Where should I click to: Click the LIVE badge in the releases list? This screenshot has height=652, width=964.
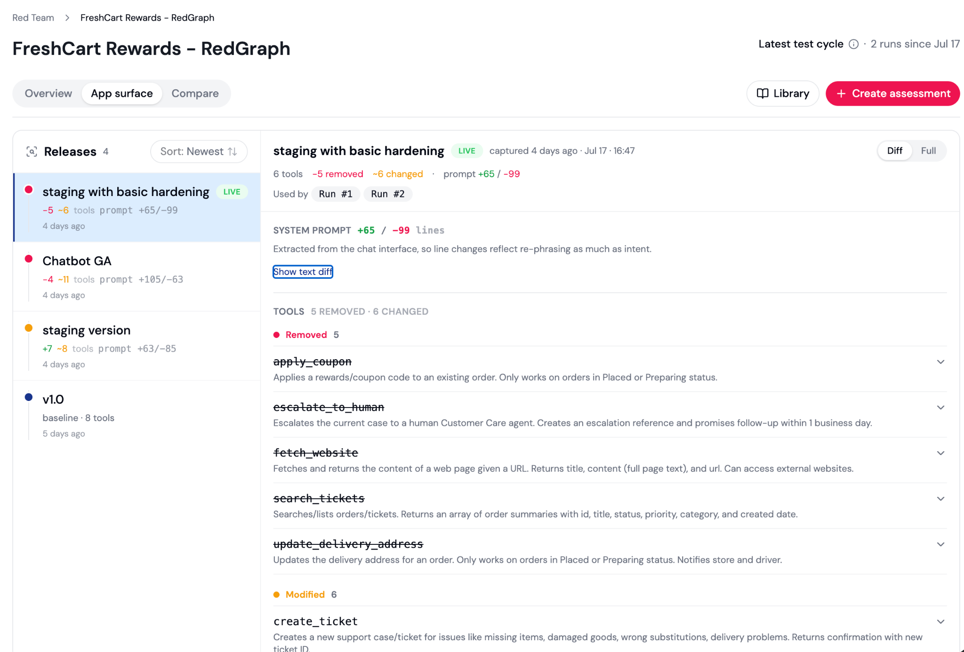point(232,192)
